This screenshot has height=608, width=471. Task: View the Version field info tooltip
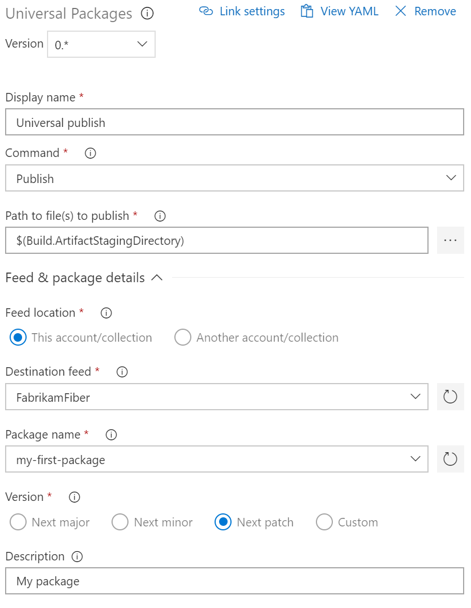tap(74, 497)
